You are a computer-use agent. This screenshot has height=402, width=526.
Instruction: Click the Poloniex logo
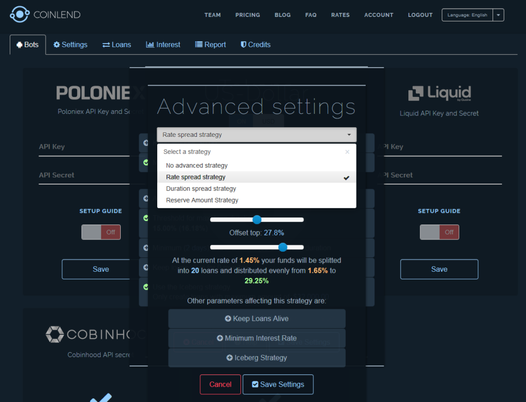[x=101, y=93]
